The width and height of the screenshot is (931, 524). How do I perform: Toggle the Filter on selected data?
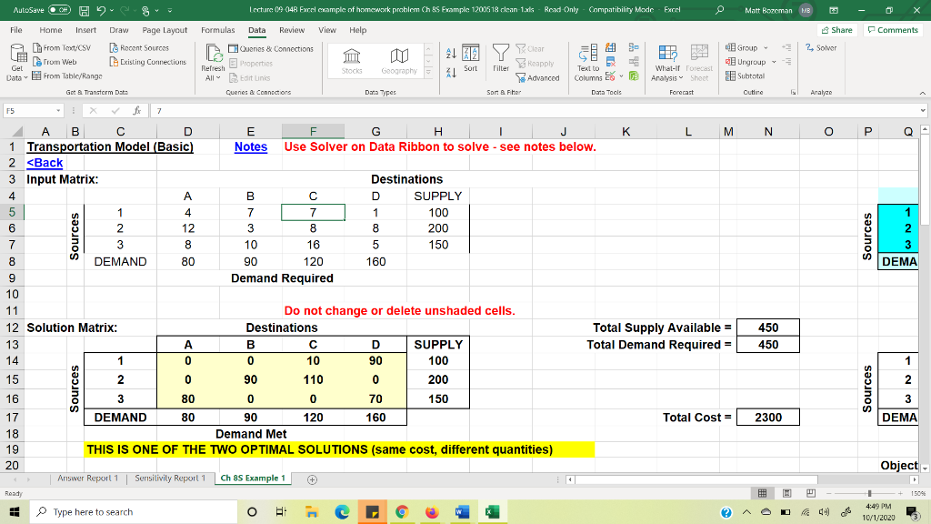pos(500,56)
